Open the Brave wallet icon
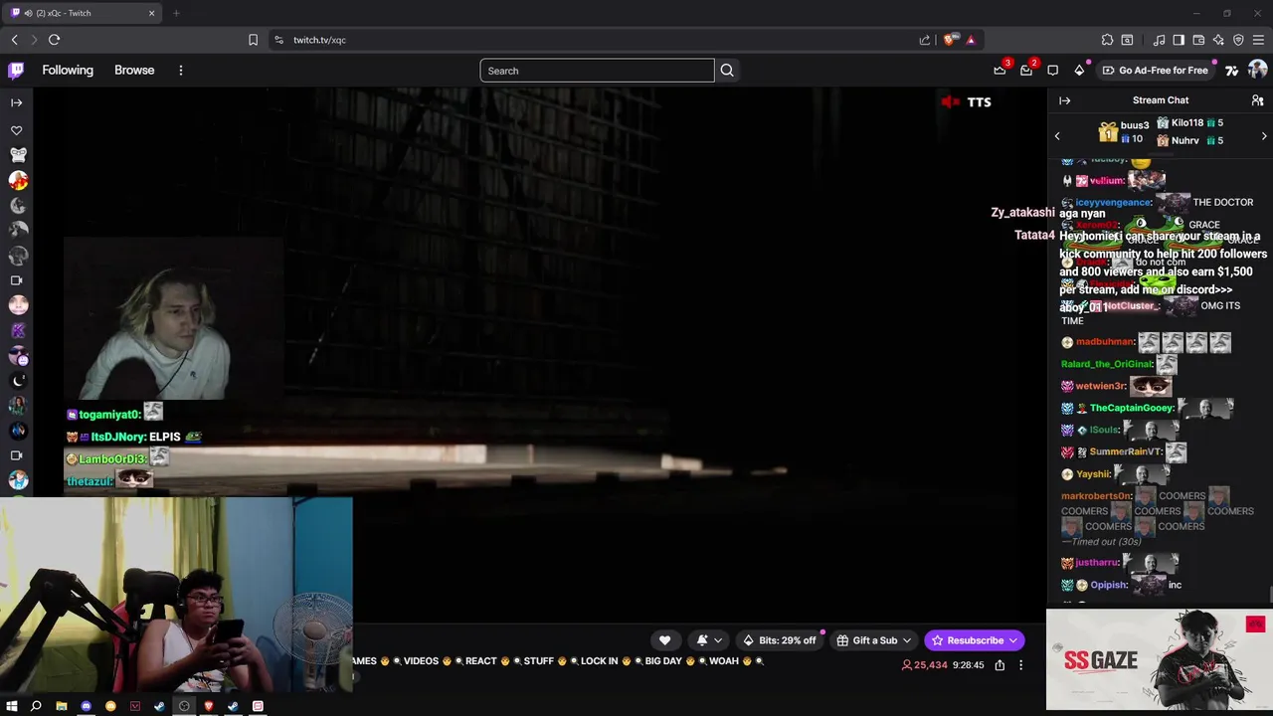 click(x=1198, y=40)
